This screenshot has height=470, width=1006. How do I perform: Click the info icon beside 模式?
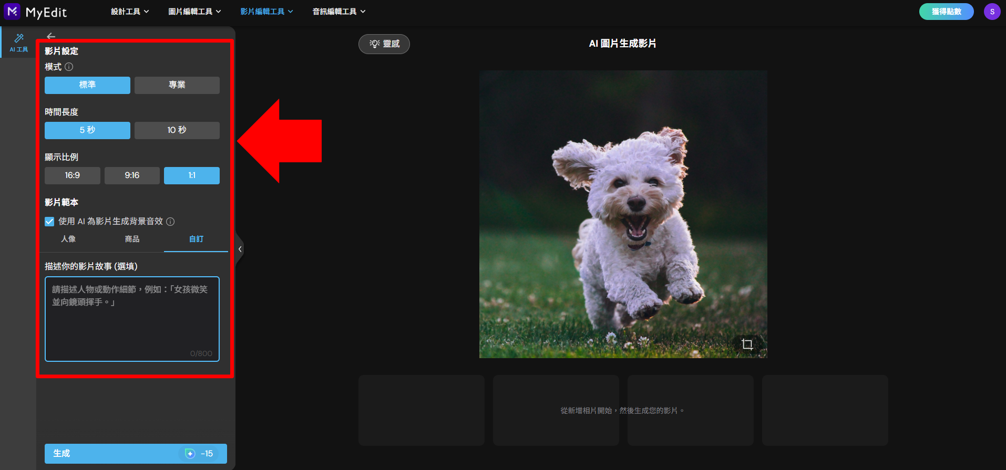[69, 67]
